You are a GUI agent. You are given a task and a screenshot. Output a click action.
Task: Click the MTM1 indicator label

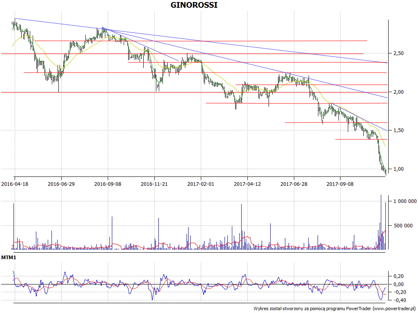[9, 258]
